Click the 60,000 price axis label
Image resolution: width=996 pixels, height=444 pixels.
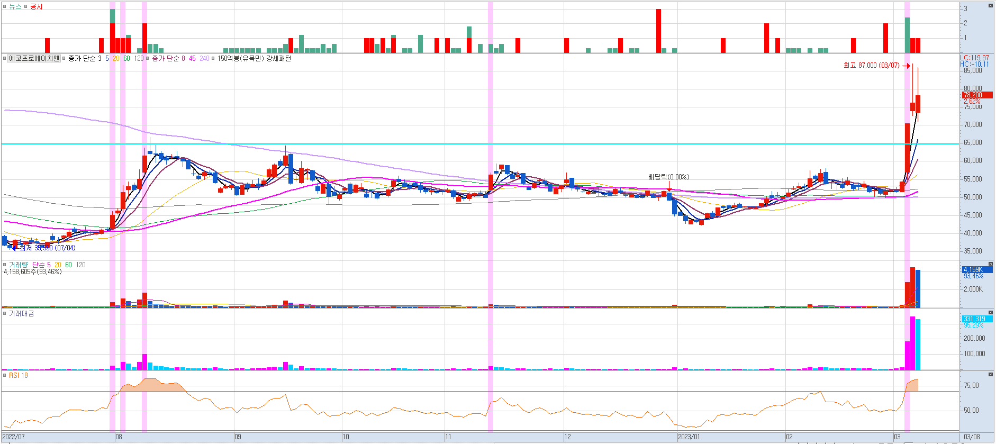click(973, 161)
